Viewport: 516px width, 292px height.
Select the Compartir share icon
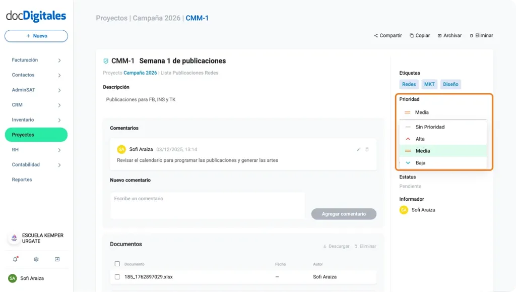coord(376,35)
